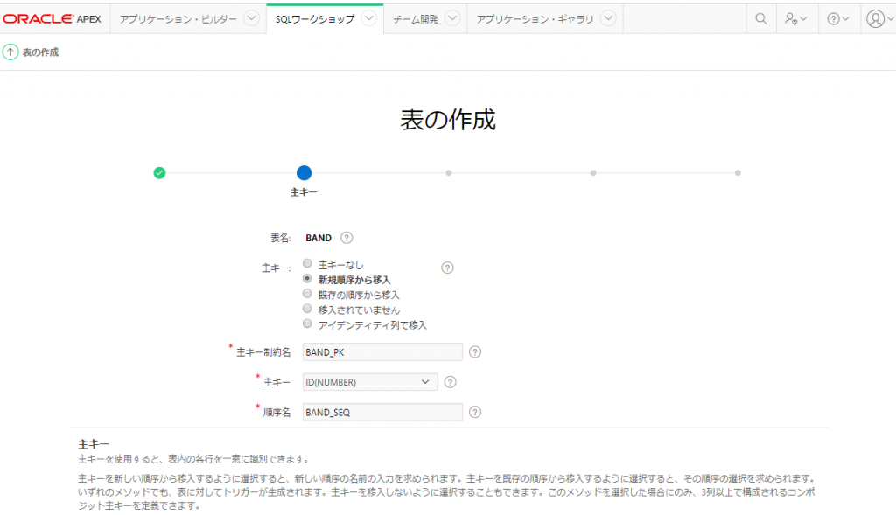This screenshot has width=896, height=515.
Task: Expand SQLワークショップ dropdown arrow
Action: pyautogui.click(x=369, y=18)
